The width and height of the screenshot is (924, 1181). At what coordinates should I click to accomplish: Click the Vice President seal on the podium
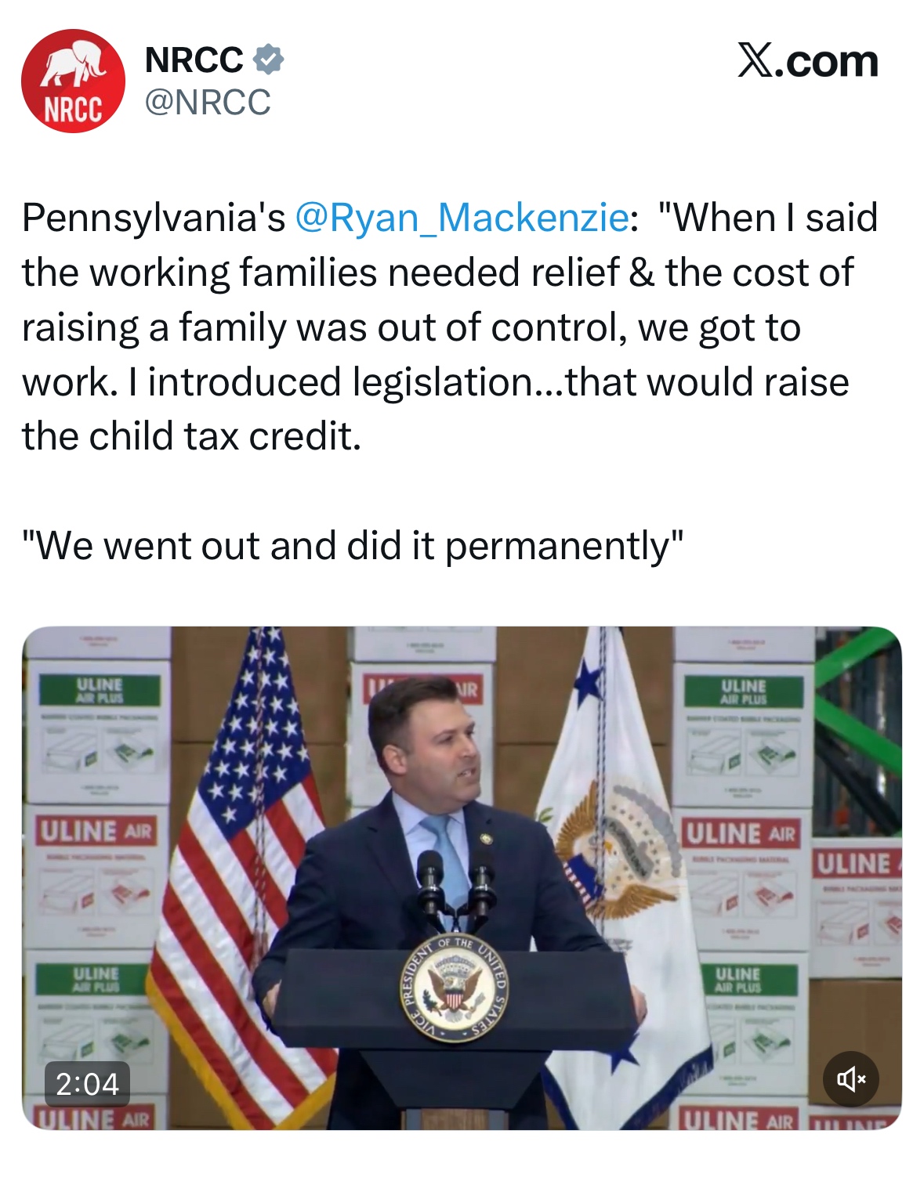tap(456, 988)
